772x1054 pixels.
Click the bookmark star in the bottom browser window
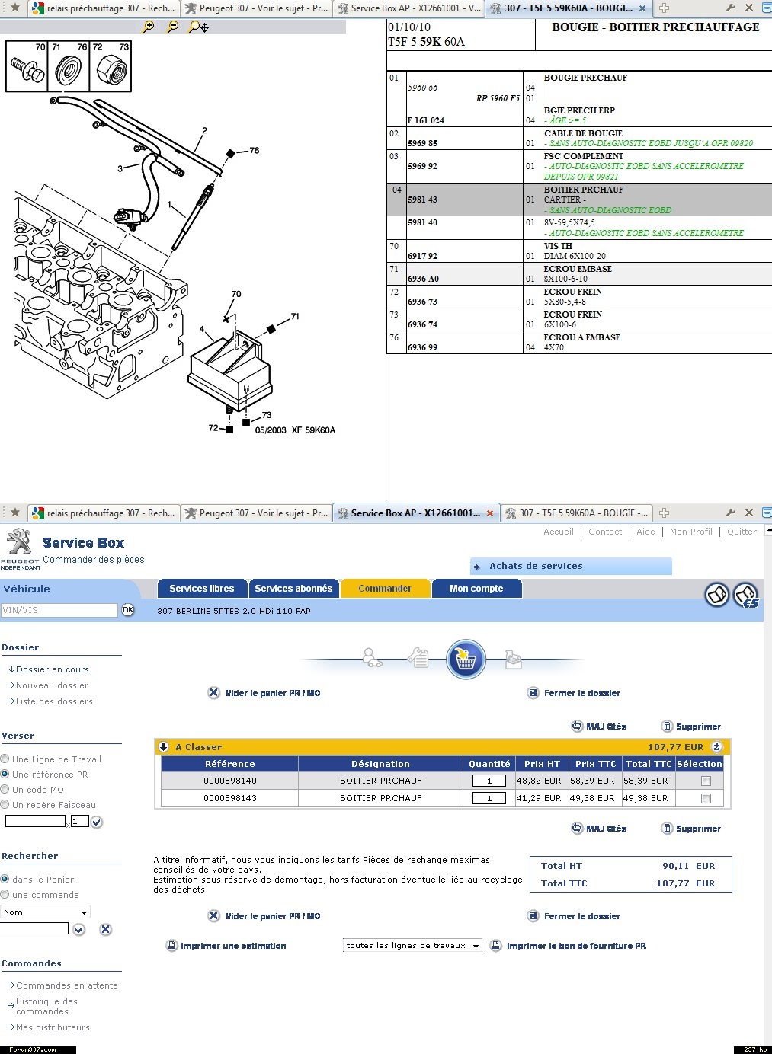point(14,513)
